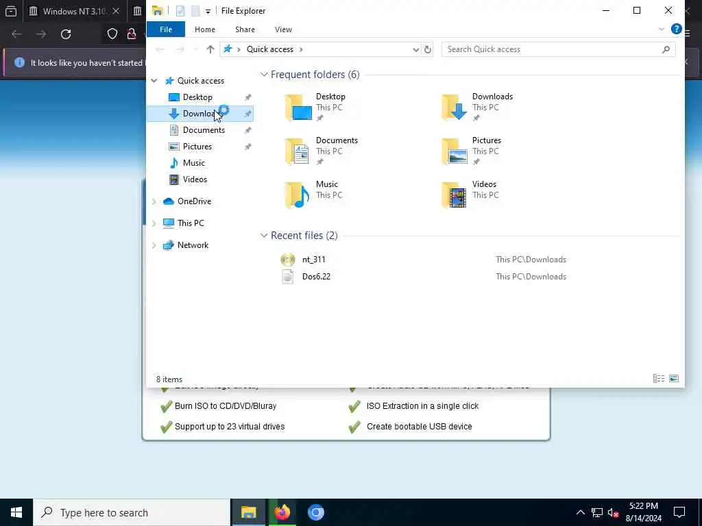Screen dimensions: 702x526
Task: Click the muted volume tray icon
Action: pyautogui.click(x=614, y=512)
